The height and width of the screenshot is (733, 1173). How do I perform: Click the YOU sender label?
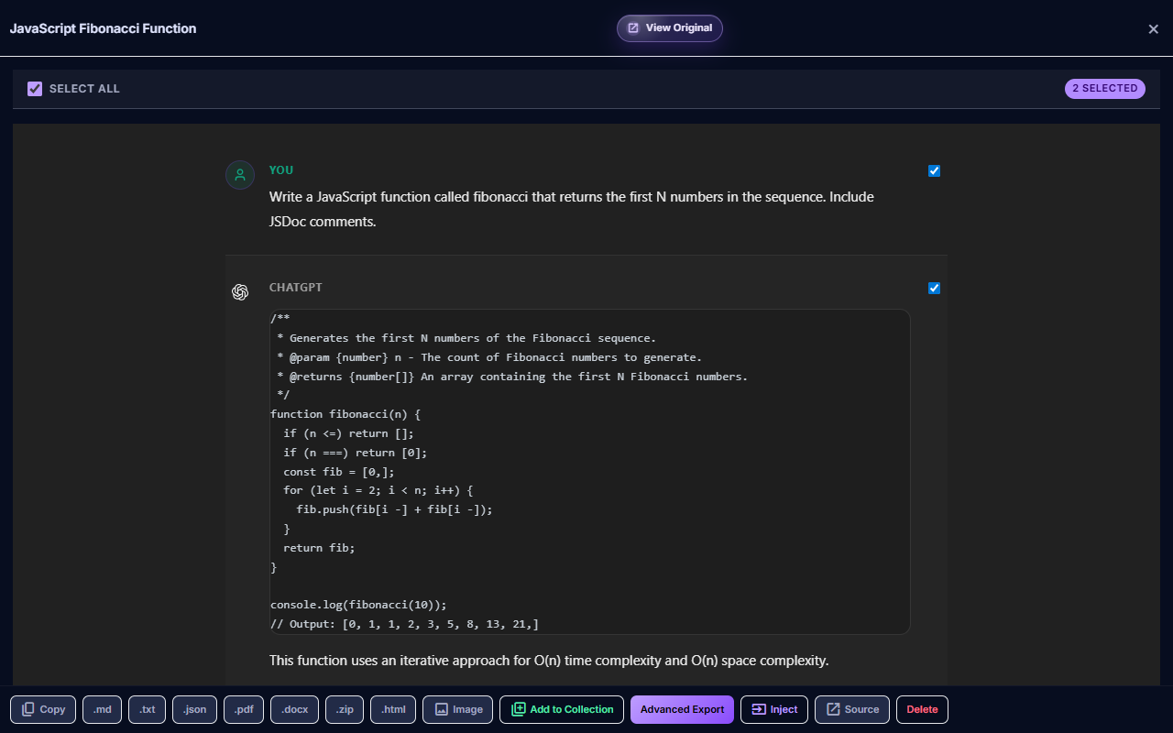281,170
